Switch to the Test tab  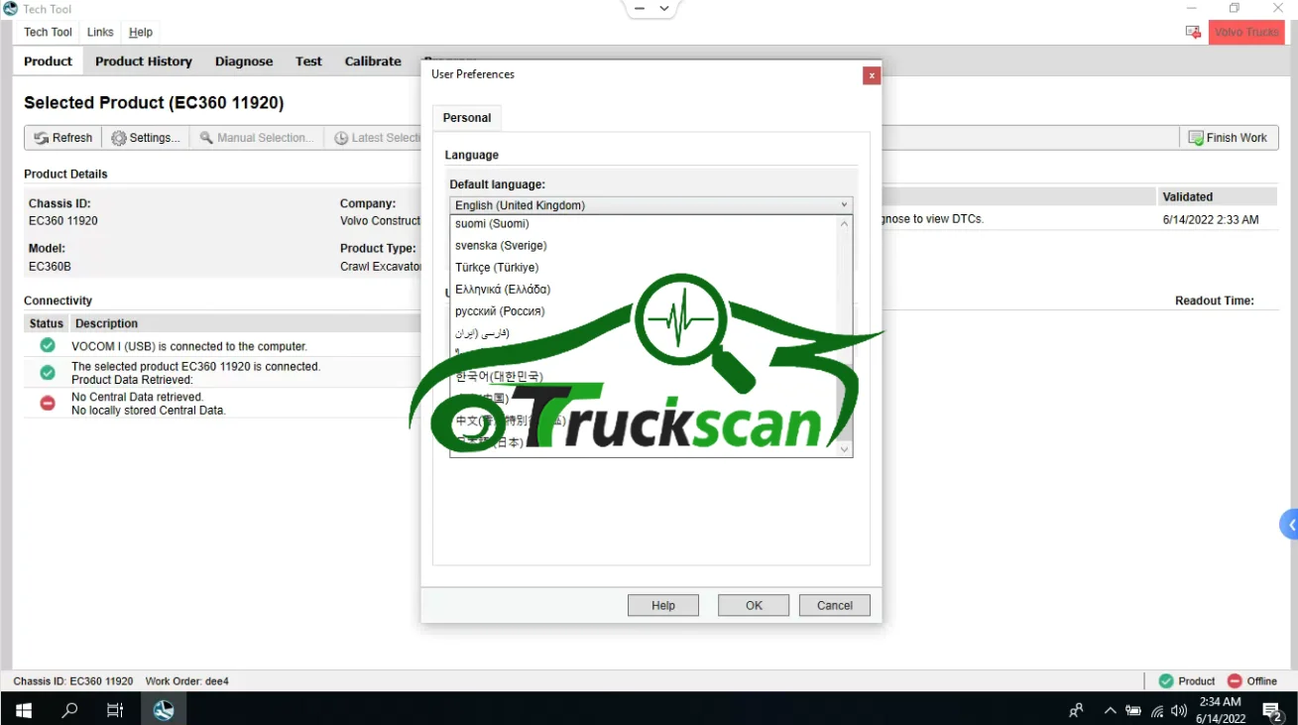coord(308,60)
